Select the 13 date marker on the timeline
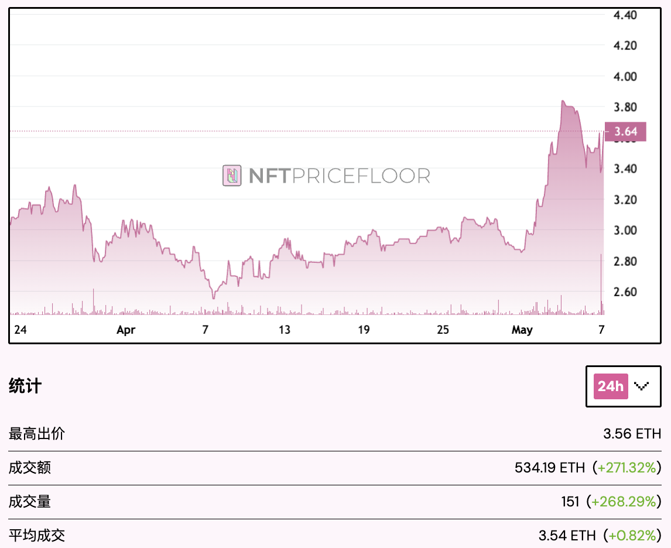Image resolution: width=671 pixels, height=548 pixels. point(284,330)
